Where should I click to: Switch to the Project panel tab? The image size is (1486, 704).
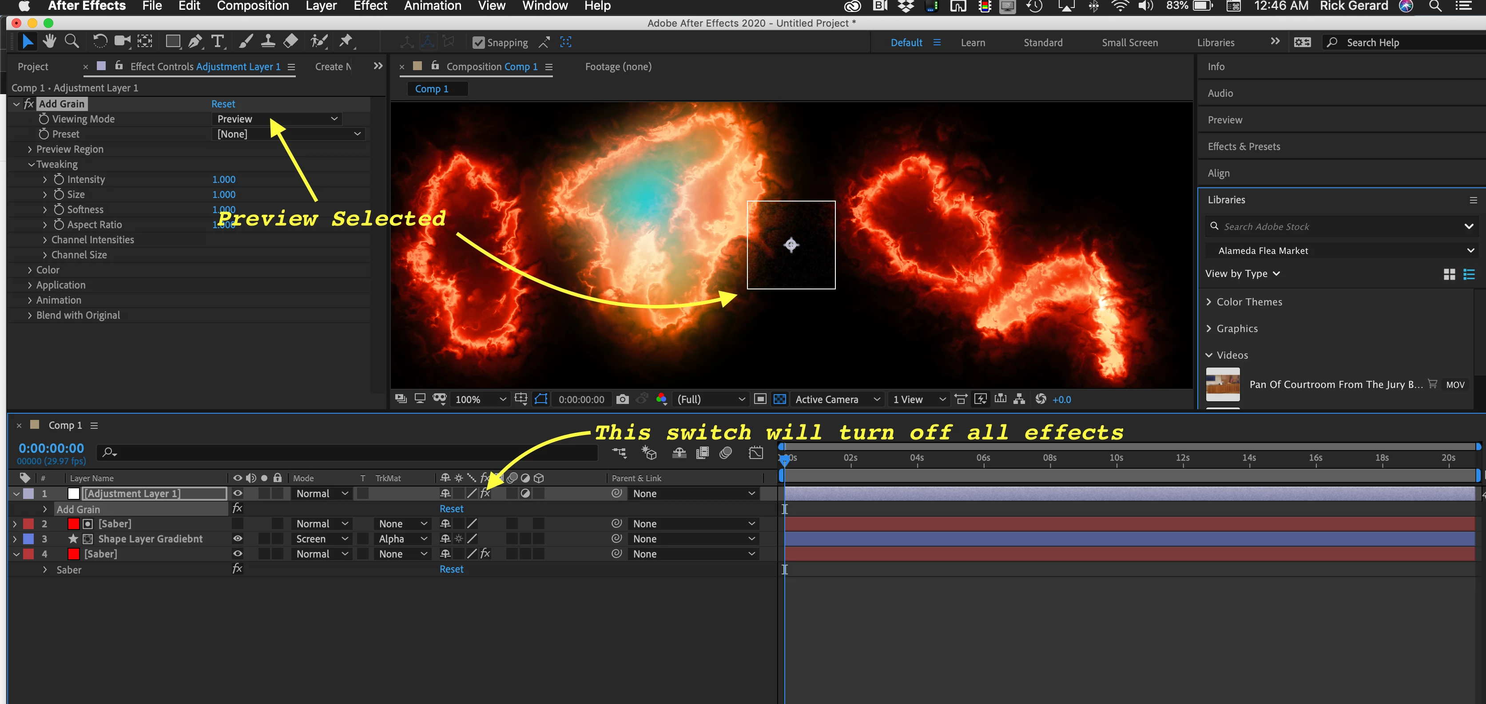[33, 66]
